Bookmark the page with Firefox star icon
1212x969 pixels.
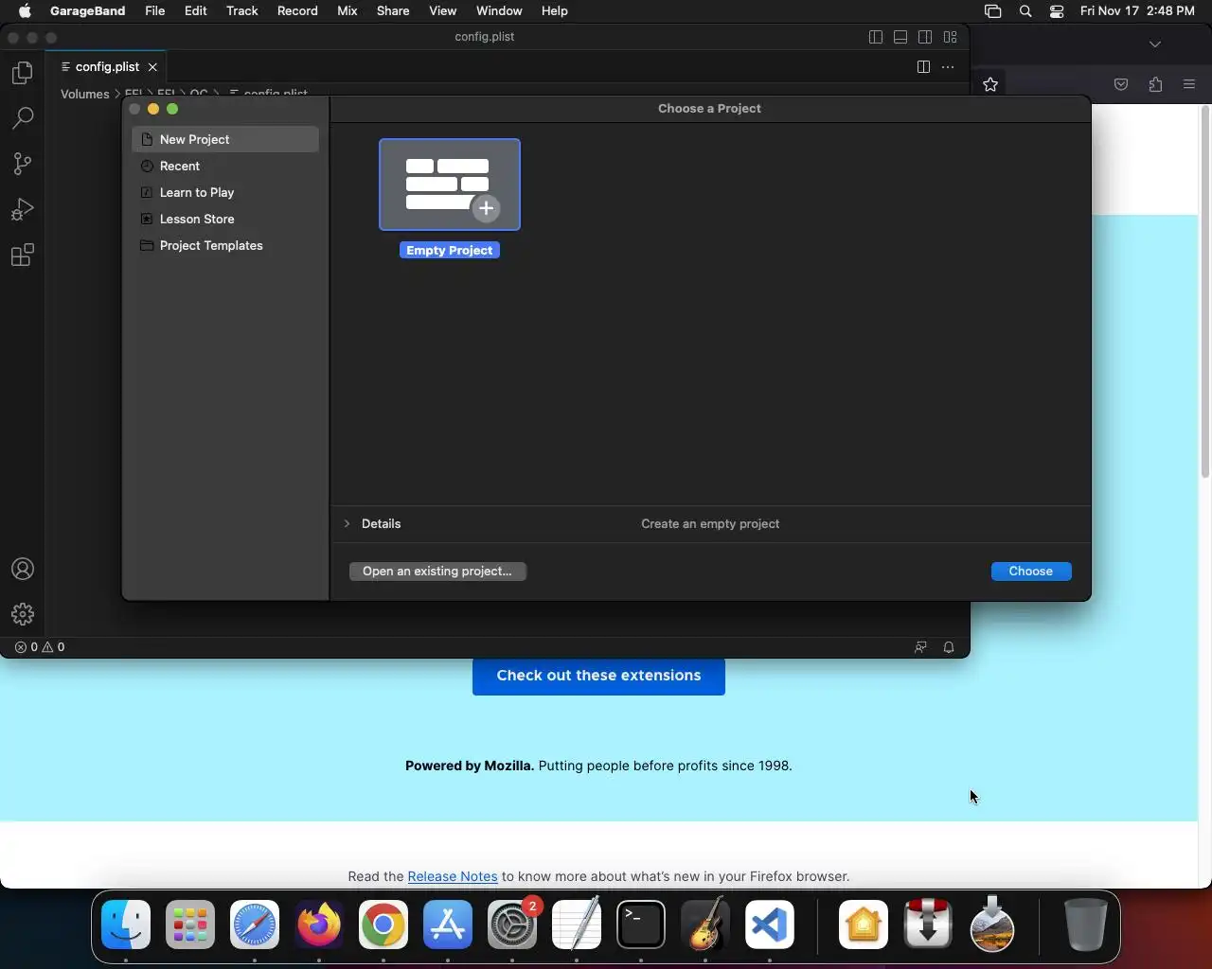(990, 84)
